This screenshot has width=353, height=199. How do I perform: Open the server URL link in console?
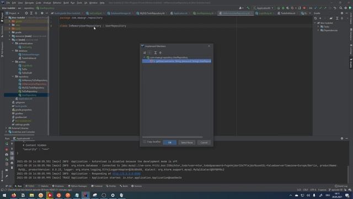(x=126, y=174)
